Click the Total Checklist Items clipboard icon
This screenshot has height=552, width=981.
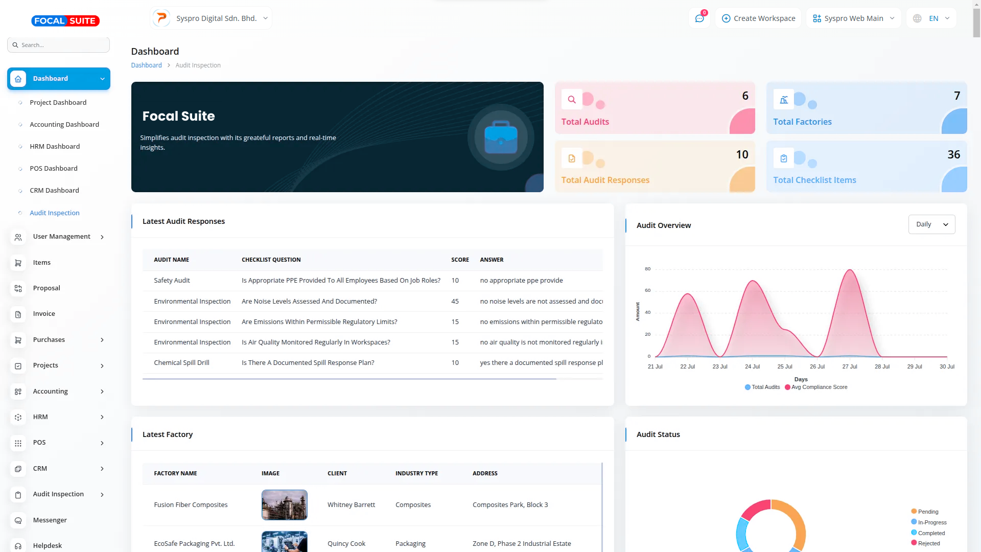(x=783, y=158)
